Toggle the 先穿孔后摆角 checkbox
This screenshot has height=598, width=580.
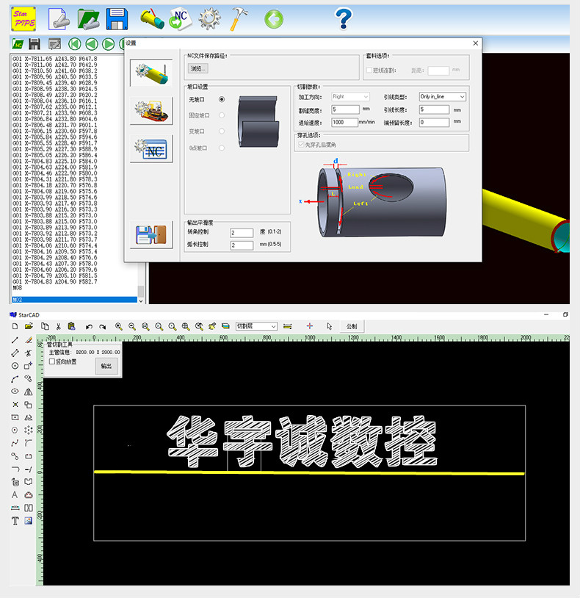coord(300,145)
